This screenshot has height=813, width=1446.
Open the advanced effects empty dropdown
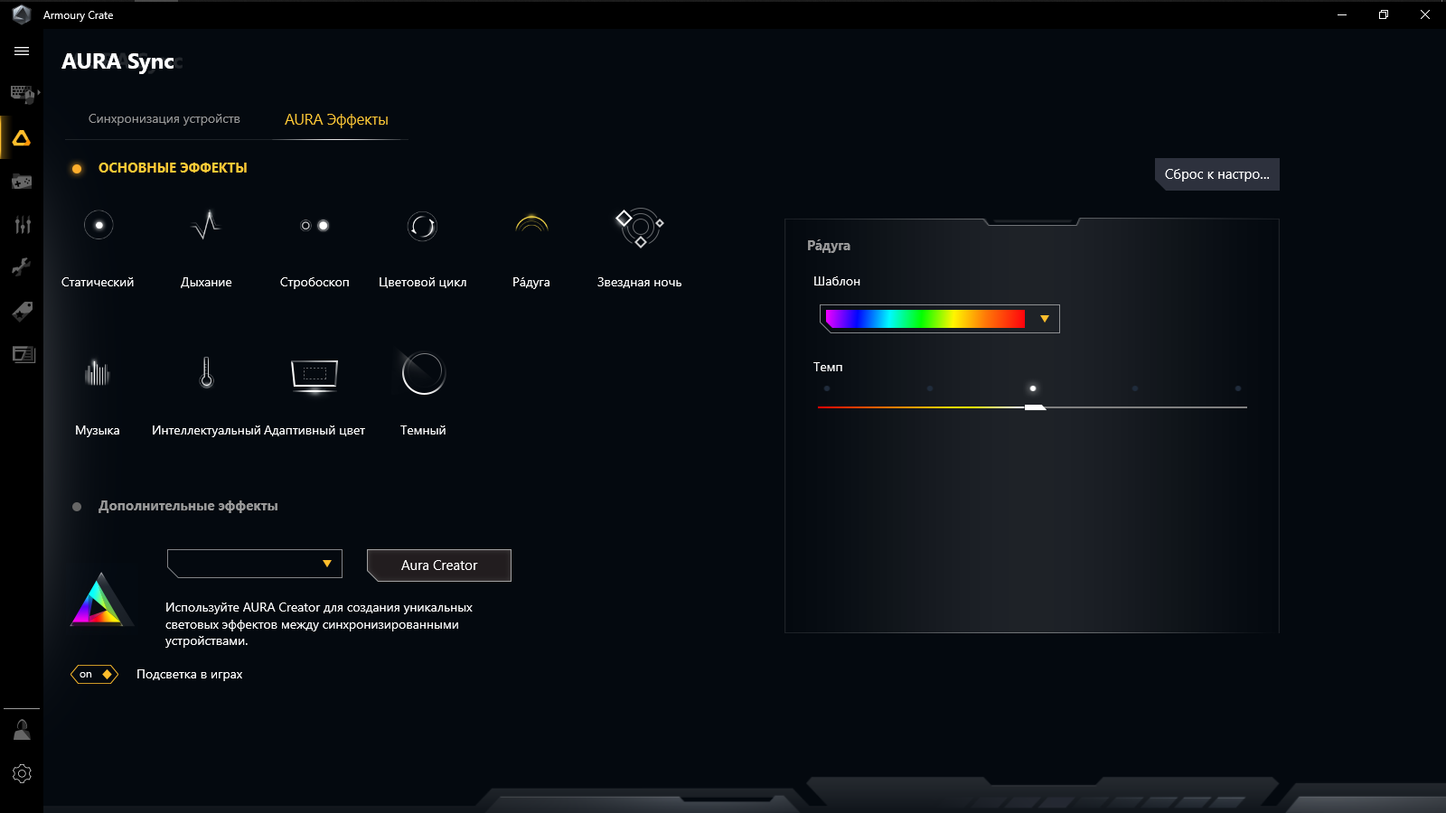pyautogui.click(x=255, y=564)
